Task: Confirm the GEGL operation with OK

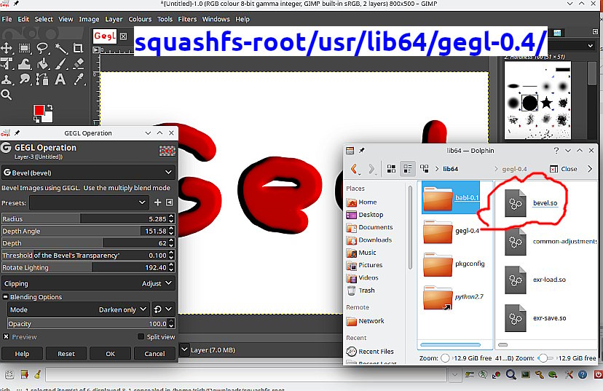Action: click(111, 353)
